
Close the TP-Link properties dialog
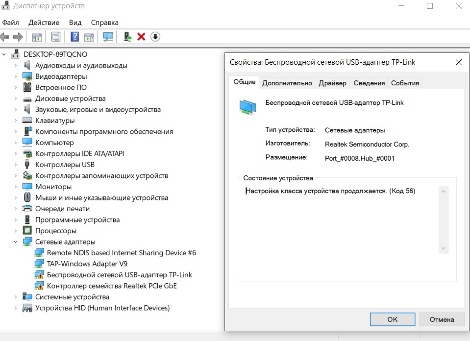point(459,62)
